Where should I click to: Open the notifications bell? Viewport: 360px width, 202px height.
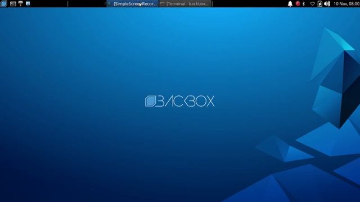290,4
